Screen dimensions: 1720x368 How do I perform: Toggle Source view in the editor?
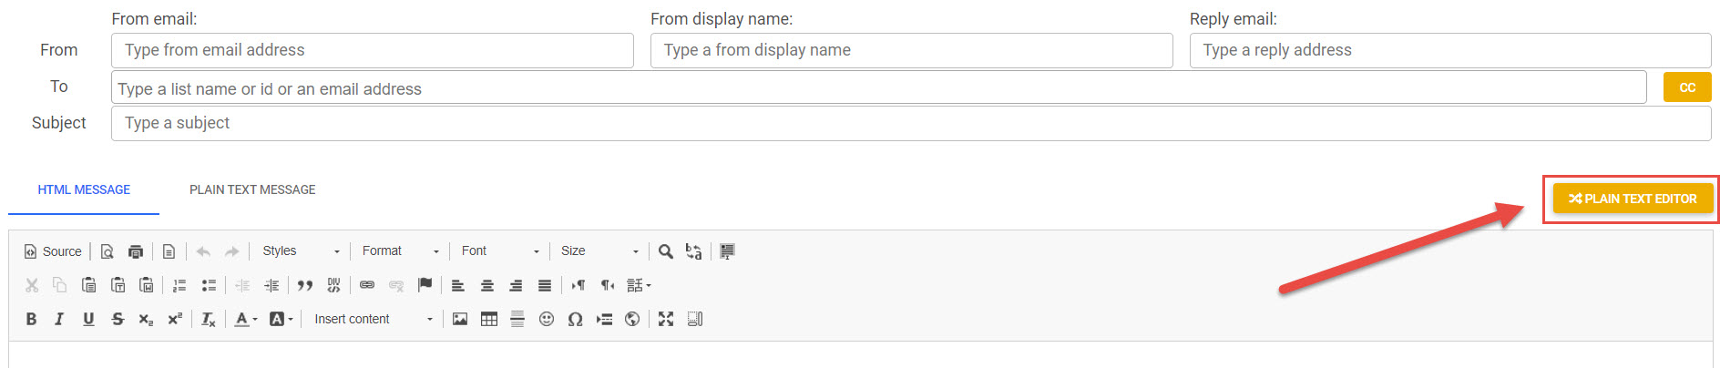[x=53, y=251]
